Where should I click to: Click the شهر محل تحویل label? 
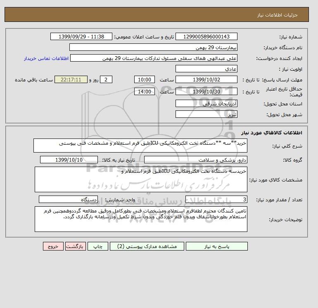pyautogui.click(x=284, y=115)
